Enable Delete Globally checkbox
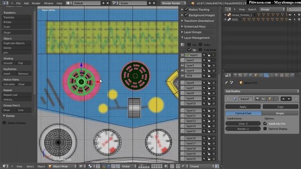The image size is (301, 169). pos(4,123)
